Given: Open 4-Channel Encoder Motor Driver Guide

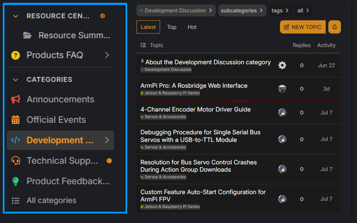Looking at the screenshot, I should click(x=196, y=110).
